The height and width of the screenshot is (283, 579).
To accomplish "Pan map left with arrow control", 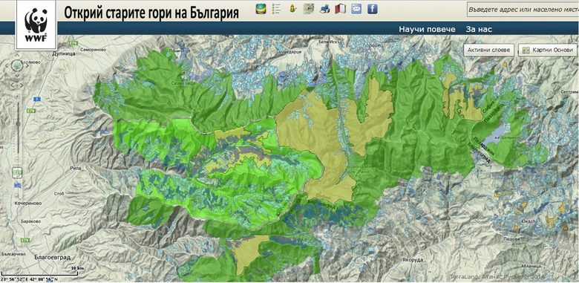I will [x=6, y=66].
